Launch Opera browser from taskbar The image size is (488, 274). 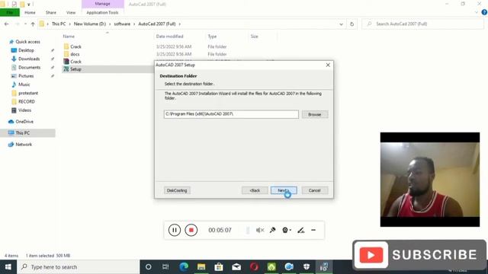click(254, 267)
